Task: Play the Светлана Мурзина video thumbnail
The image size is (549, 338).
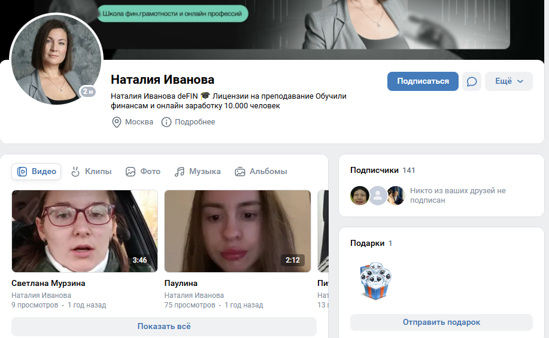Action: pos(84,231)
